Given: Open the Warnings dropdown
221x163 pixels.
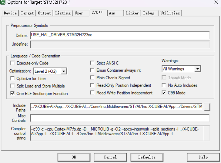Looking at the screenshot, I should 198,69.
